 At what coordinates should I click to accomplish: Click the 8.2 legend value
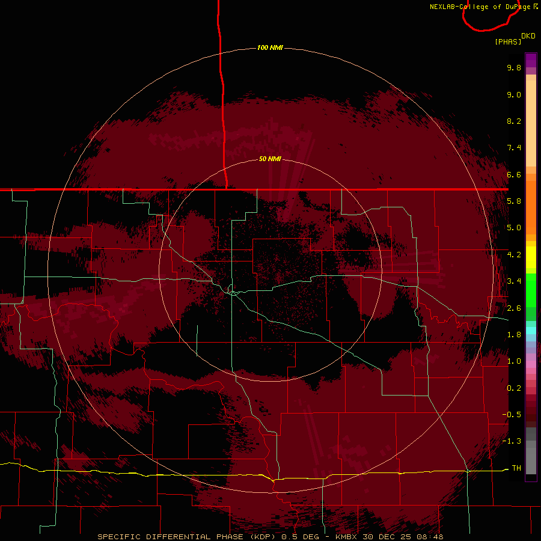coord(514,121)
